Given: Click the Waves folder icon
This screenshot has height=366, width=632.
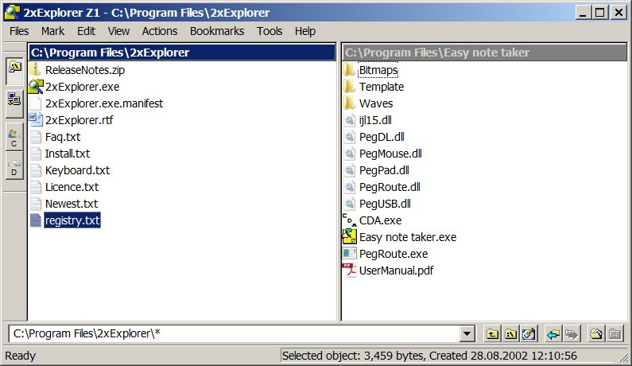Looking at the screenshot, I should [x=350, y=103].
